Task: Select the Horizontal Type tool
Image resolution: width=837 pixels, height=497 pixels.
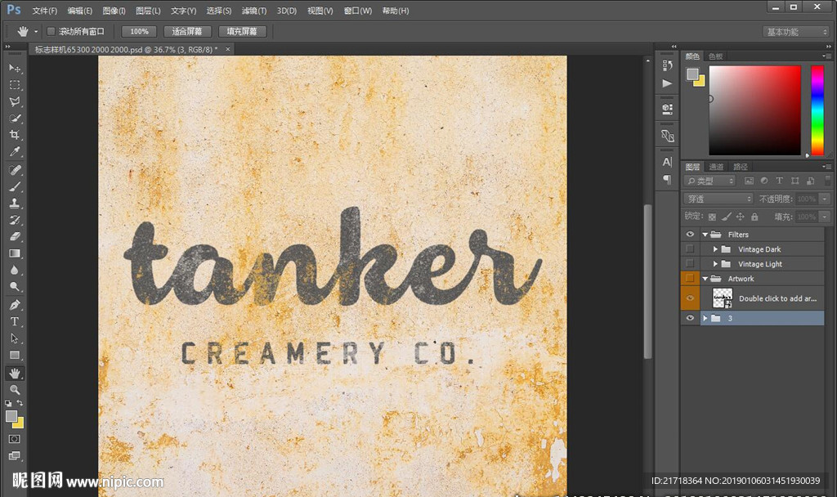Action: (15, 321)
